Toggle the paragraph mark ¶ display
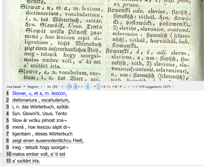Screen dimensions: 204x166 coord(71,87)
